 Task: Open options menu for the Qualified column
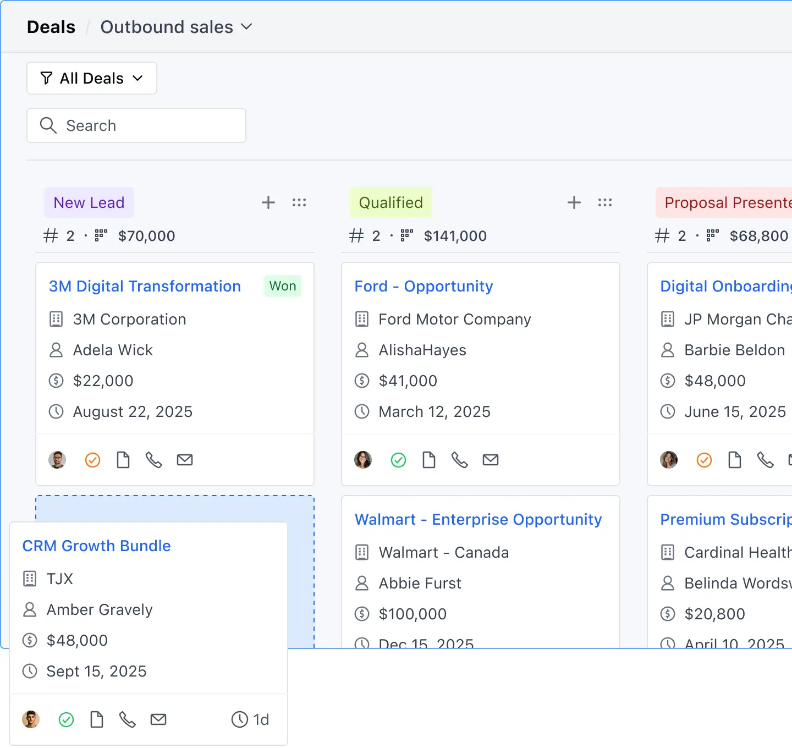pyautogui.click(x=604, y=202)
